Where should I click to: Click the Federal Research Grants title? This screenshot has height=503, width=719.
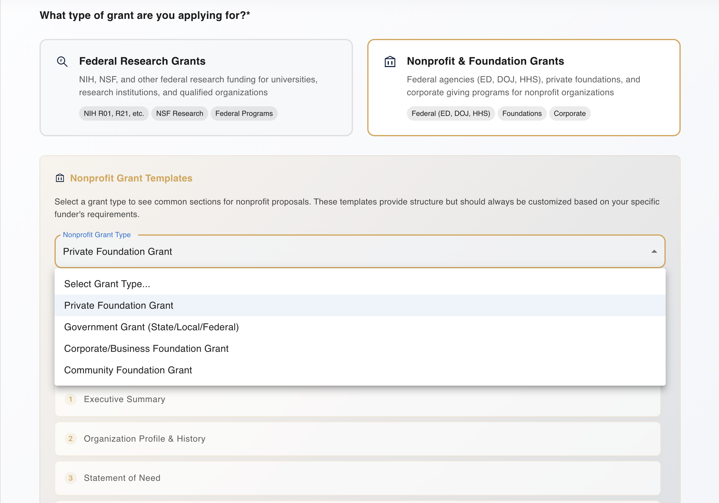coord(142,61)
